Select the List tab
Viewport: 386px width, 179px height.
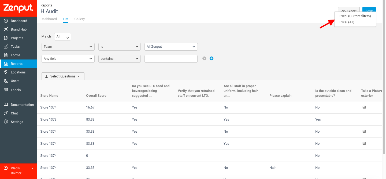coord(66,19)
